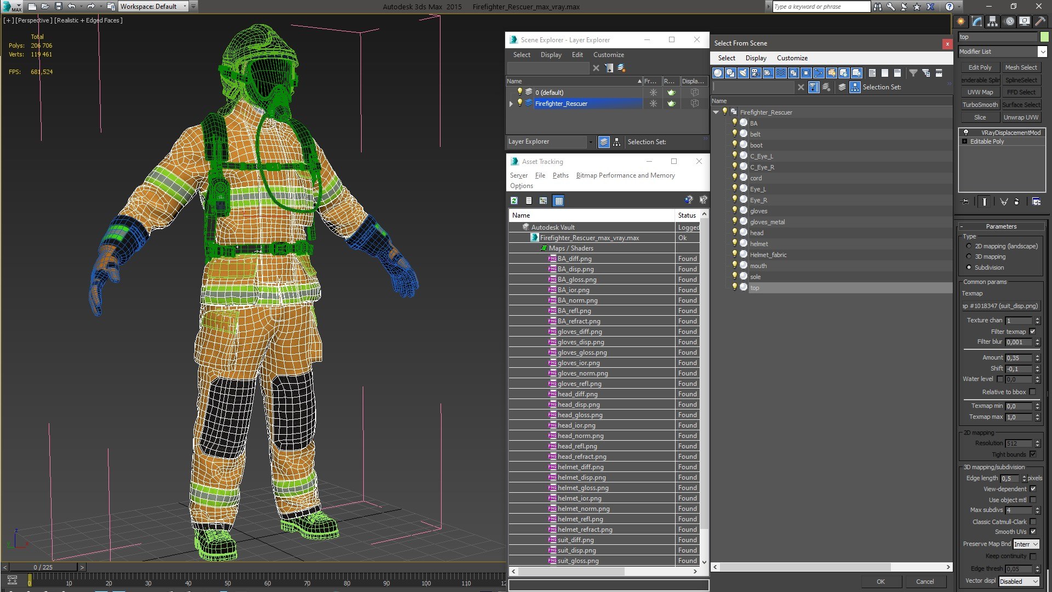Hide the helmet object via lightbulb
Screen dimensions: 1052x592
click(735, 243)
